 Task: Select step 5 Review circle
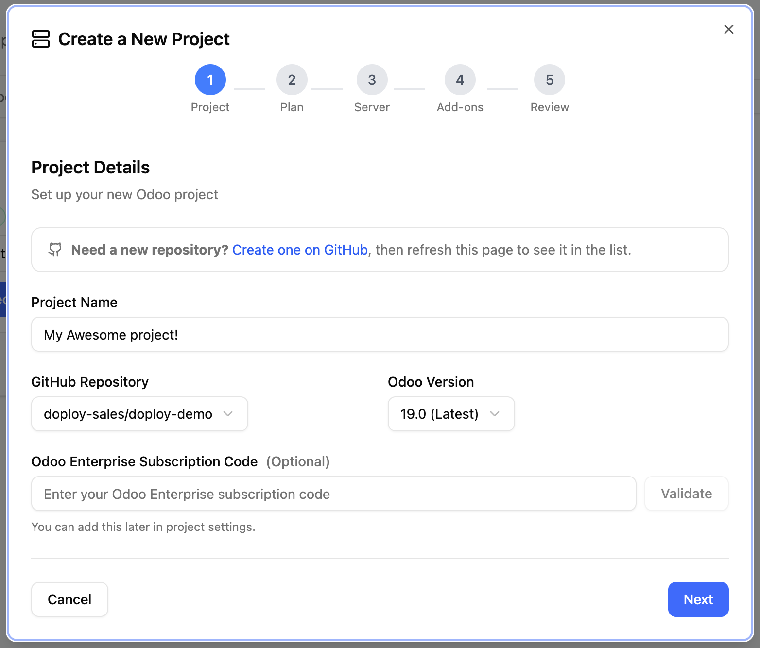[549, 79]
